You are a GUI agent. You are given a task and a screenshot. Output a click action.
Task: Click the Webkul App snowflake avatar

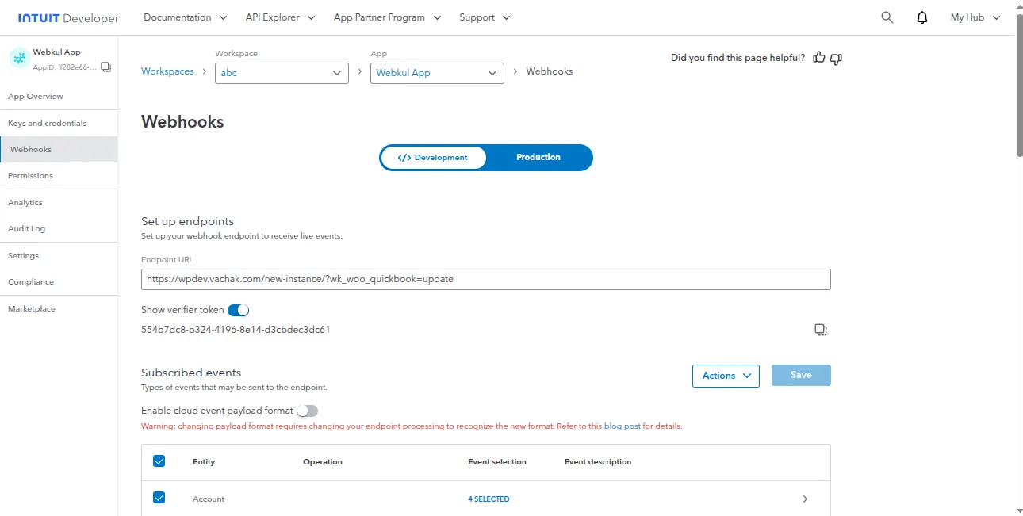tap(19, 58)
